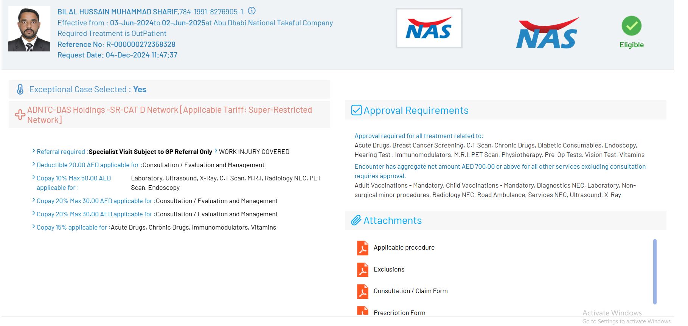Open the Applicable procedure PDF icon
Image resolution: width=688 pixels, height=326 pixels.
click(363, 248)
